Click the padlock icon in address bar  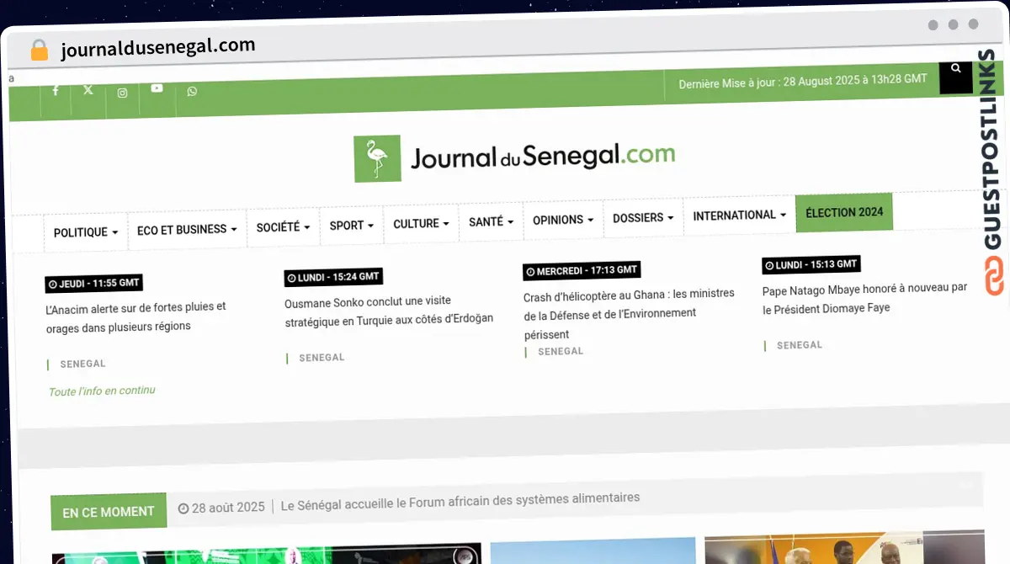[40, 50]
